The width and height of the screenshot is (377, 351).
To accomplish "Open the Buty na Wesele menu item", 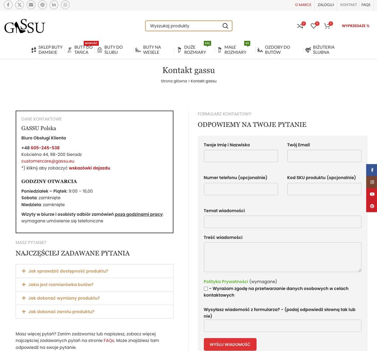I will [x=152, y=50].
